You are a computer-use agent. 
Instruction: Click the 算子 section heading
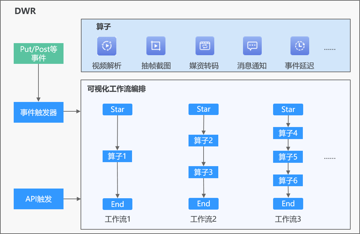point(104,27)
